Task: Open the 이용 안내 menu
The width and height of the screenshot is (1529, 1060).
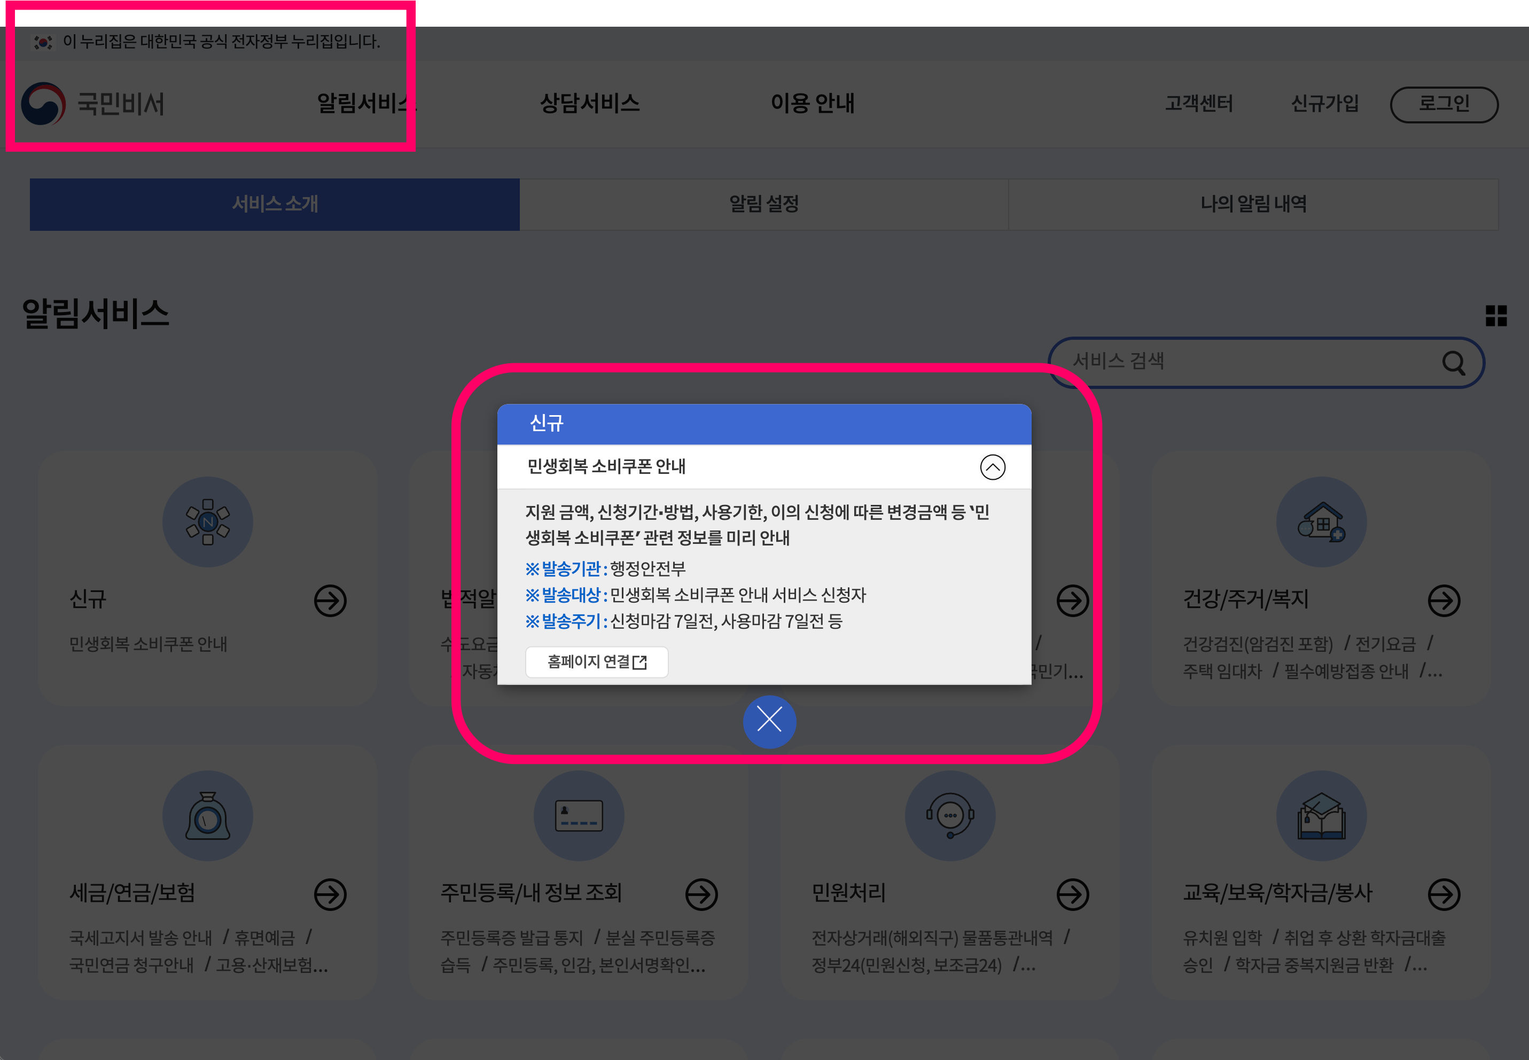Action: 812,104
